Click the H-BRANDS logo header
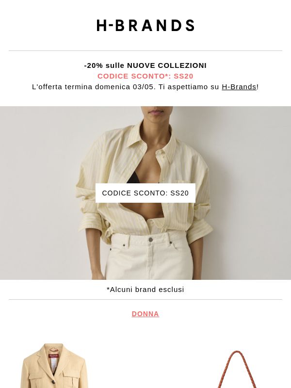291x388 pixels. [x=145, y=26]
